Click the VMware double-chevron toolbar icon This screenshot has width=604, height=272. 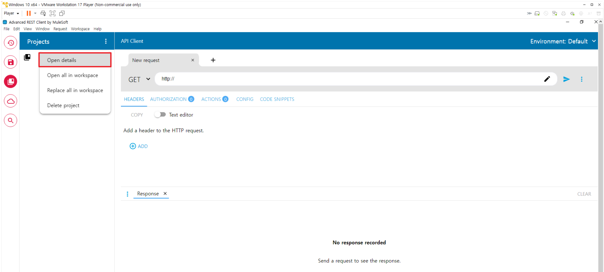tap(529, 13)
